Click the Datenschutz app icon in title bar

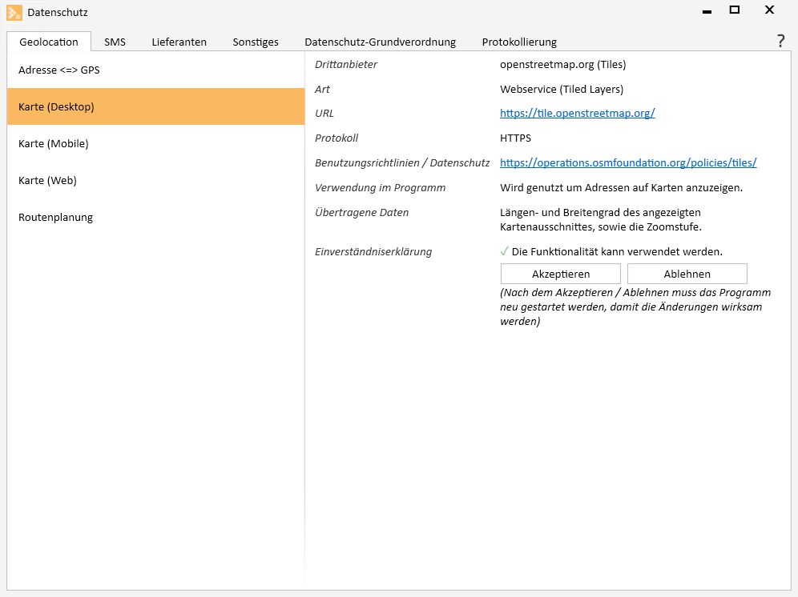pyautogui.click(x=14, y=12)
